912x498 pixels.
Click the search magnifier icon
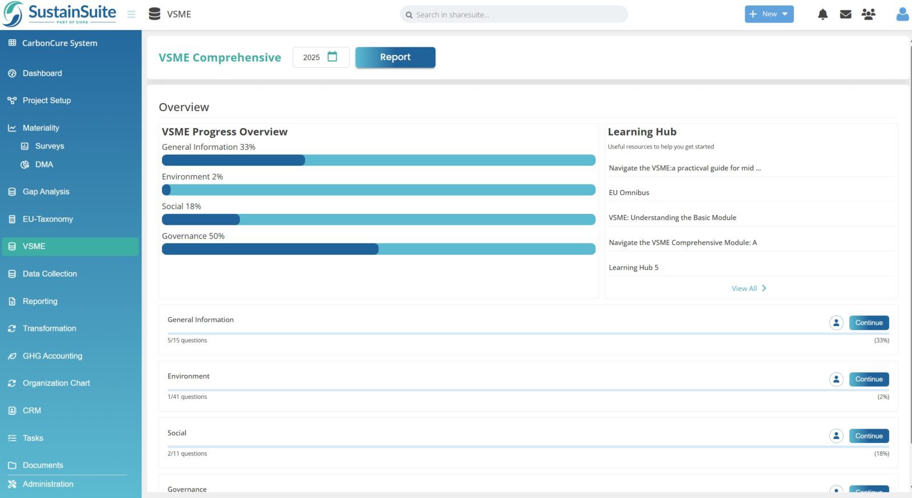pyautogui.click(x=409, y=15)
